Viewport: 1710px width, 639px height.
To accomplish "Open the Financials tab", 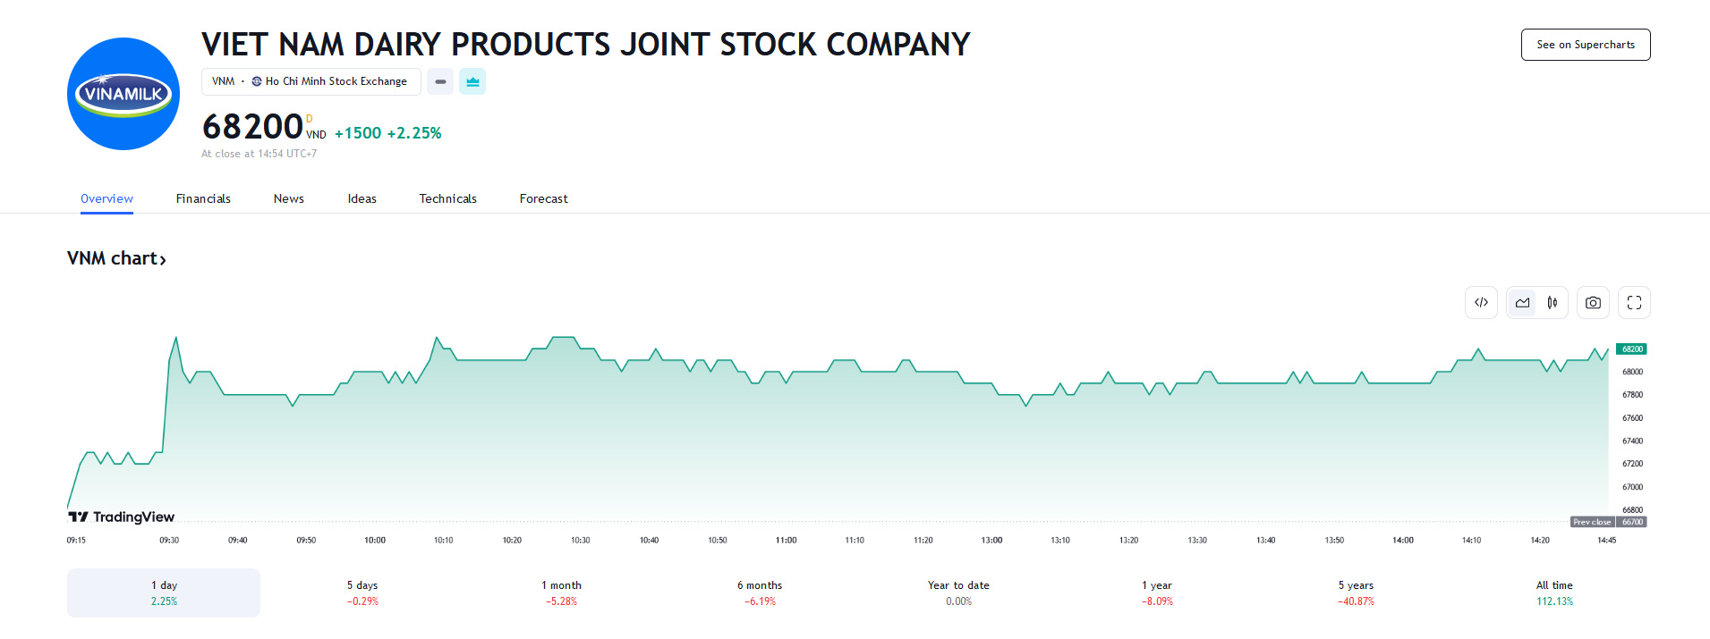I will tap(203, 198).
